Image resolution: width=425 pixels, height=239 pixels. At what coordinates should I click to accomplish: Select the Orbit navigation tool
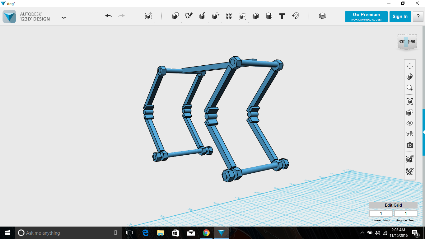(x=410, y=77)
